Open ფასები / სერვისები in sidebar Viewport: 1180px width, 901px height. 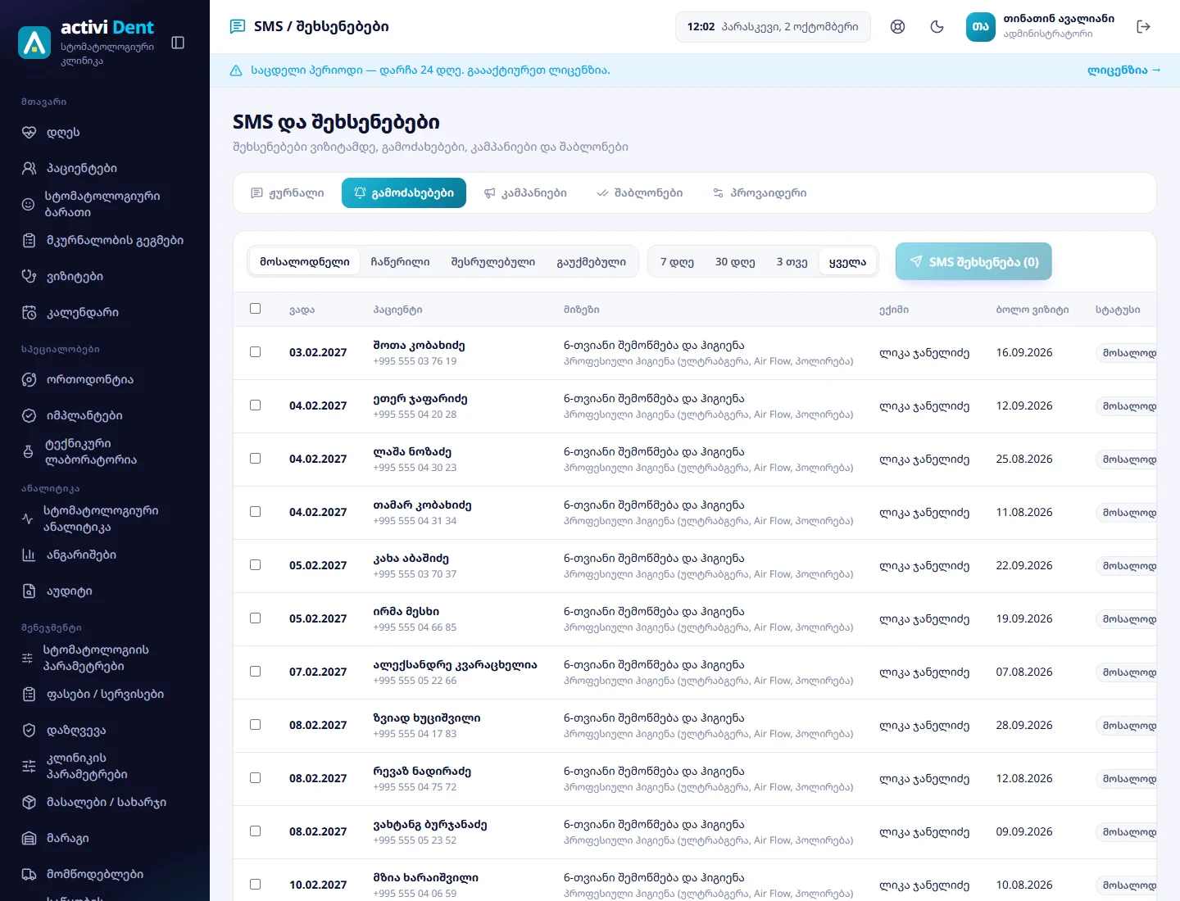pyautogui.click(x=104, y=694)
